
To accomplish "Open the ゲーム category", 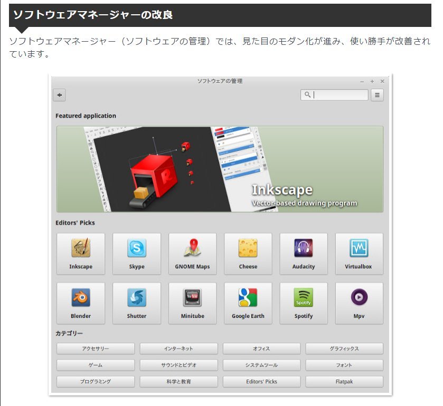I will point(96,365).
